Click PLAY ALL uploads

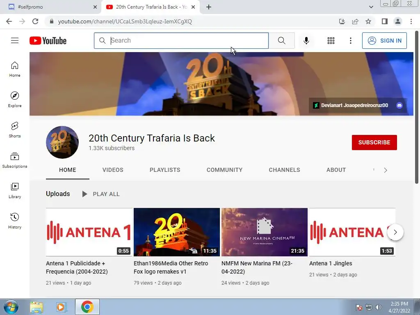pyautogui.click(x=101, y=194)
